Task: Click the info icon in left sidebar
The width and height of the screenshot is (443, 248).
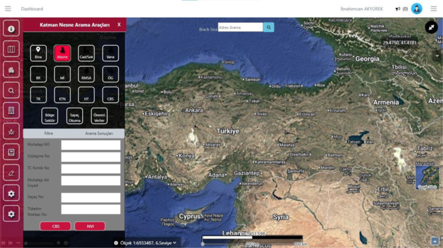Action: pos(11,29)
